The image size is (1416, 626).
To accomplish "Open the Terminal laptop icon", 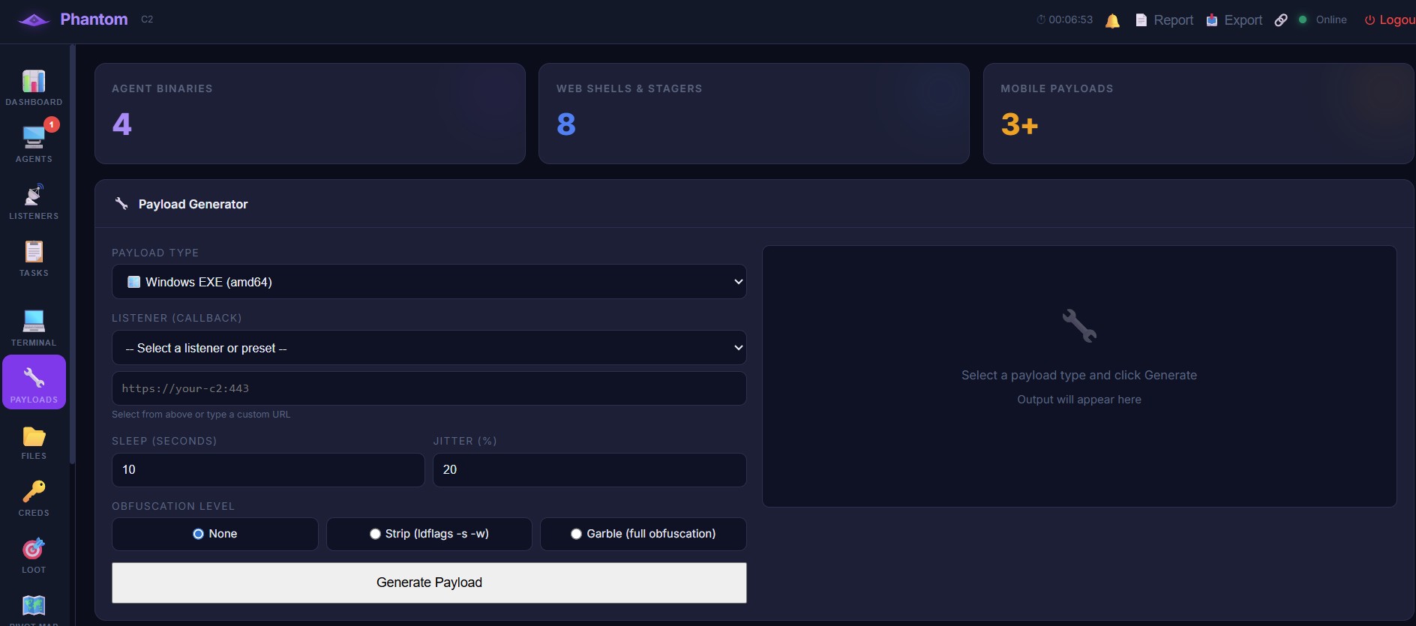I will (34, 321).
